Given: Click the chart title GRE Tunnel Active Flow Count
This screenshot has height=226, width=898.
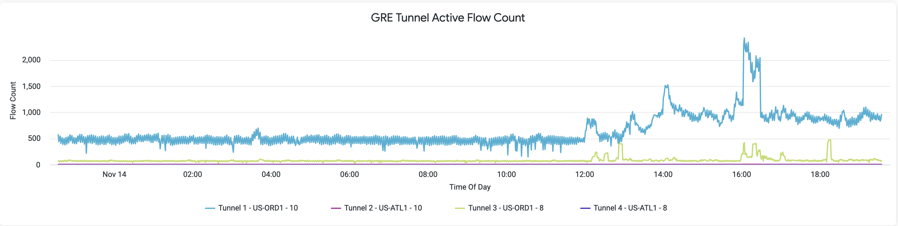Looking at the screenshot, I should point(448,18).
